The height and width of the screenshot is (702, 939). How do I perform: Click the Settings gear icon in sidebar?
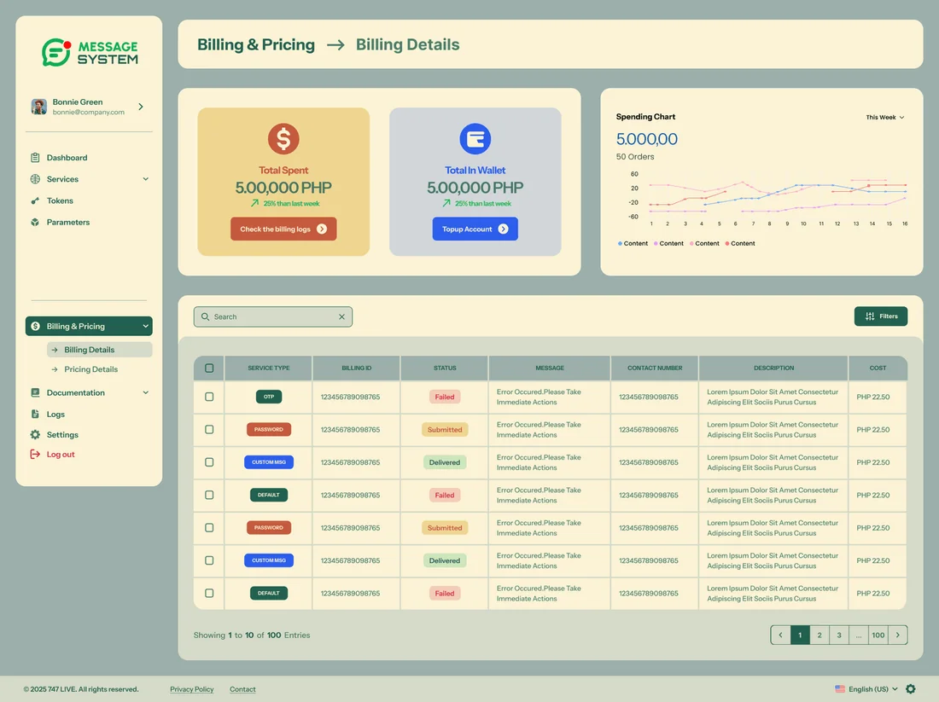point(35,434)
